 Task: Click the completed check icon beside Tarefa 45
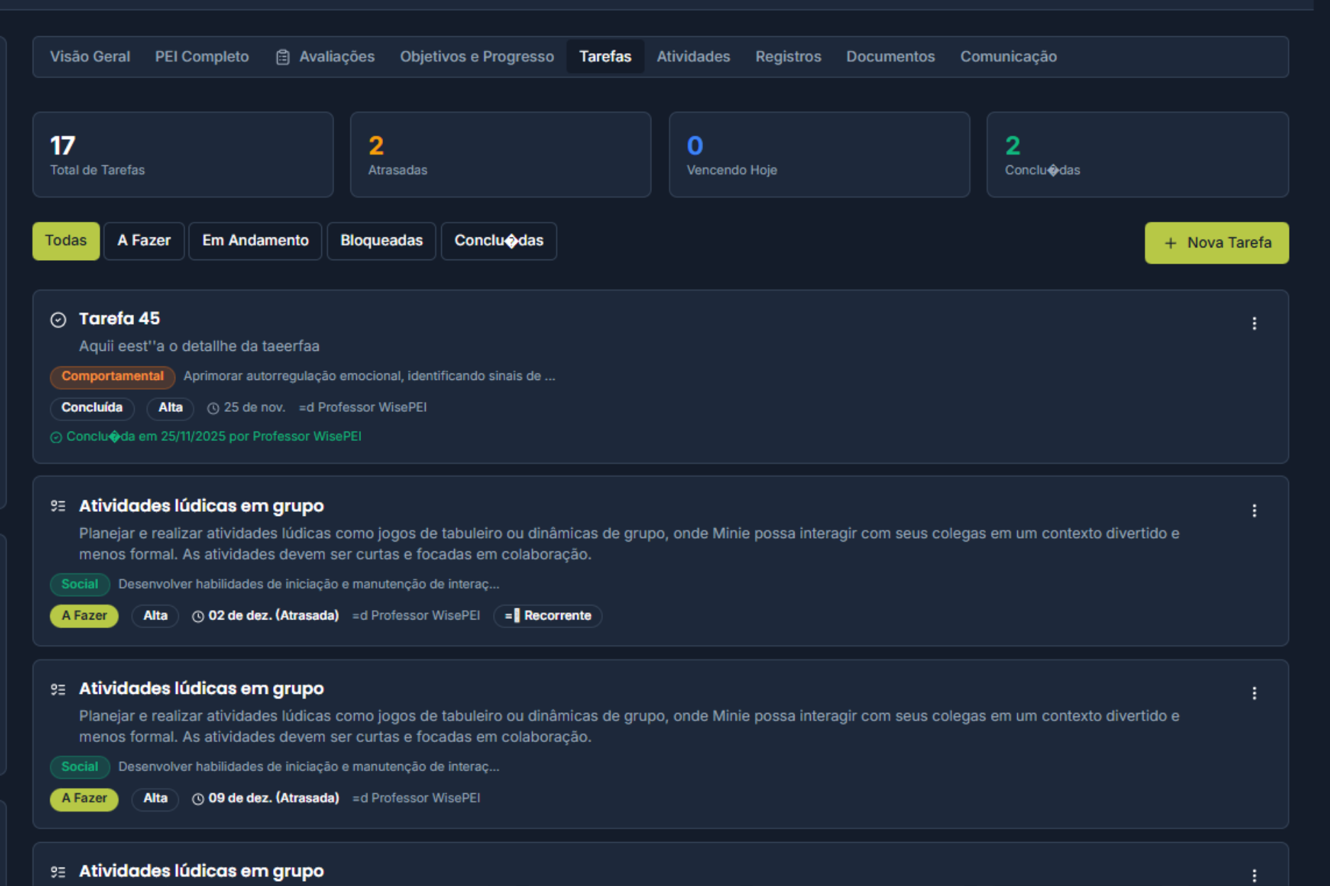(x=58, y=320)
